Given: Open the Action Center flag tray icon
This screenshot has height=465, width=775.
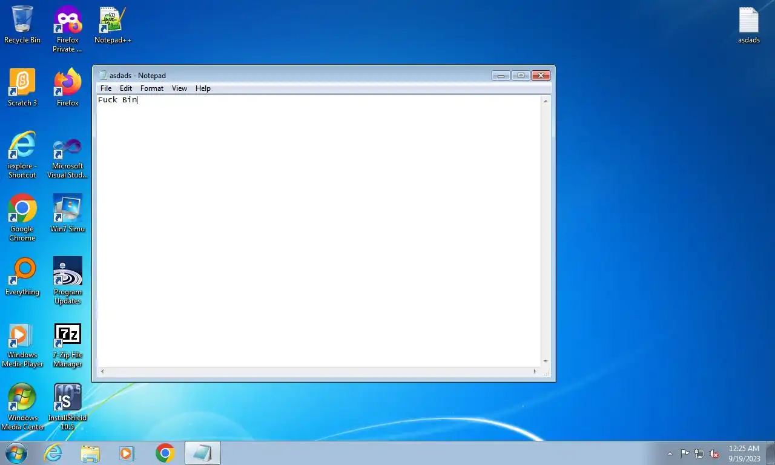Looking at the screenshot, I should point(685,453).
